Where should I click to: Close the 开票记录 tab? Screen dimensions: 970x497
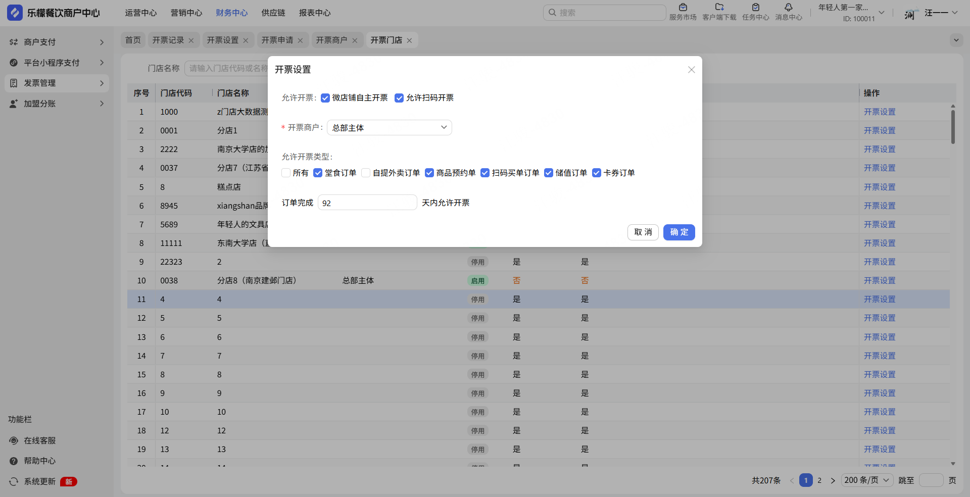pyautogui.click(x=191, y=40)
